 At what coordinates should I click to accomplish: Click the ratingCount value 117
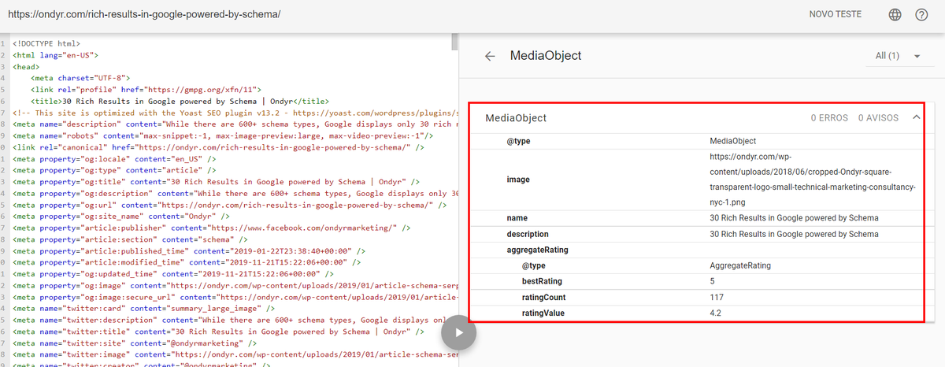716,297
